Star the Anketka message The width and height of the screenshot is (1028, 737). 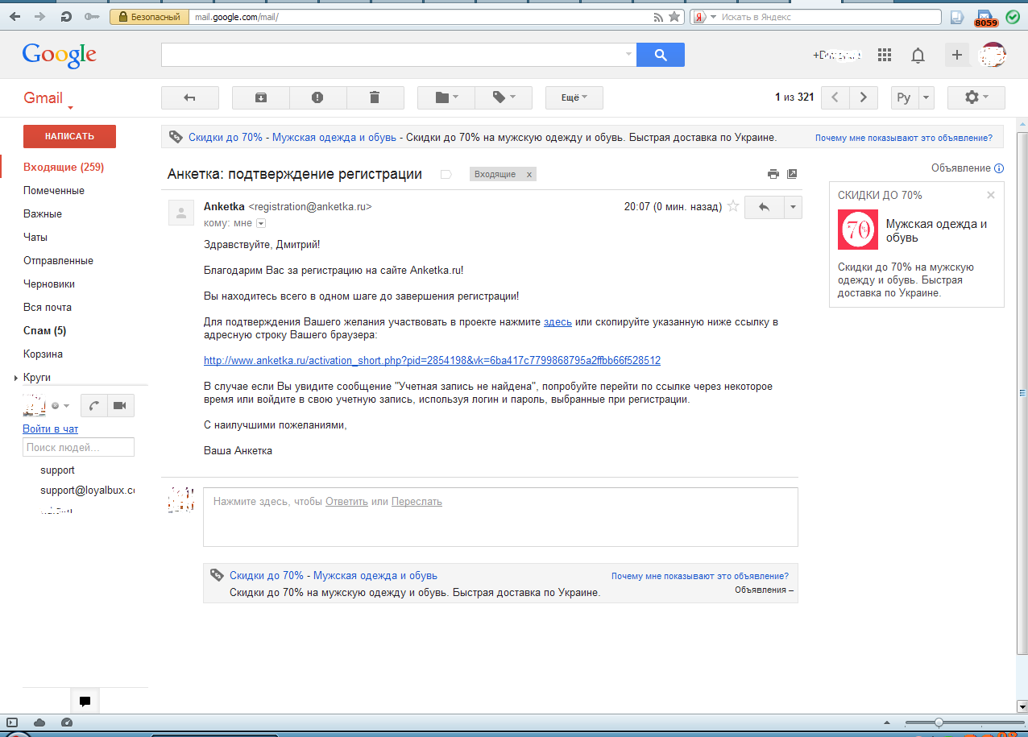[x=733, y=206]
